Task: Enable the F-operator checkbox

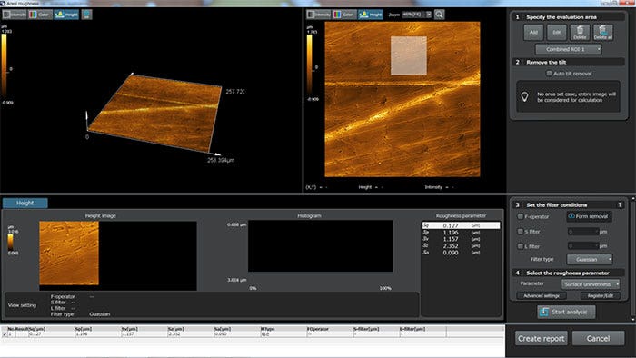Action: [x=520, y=216]
